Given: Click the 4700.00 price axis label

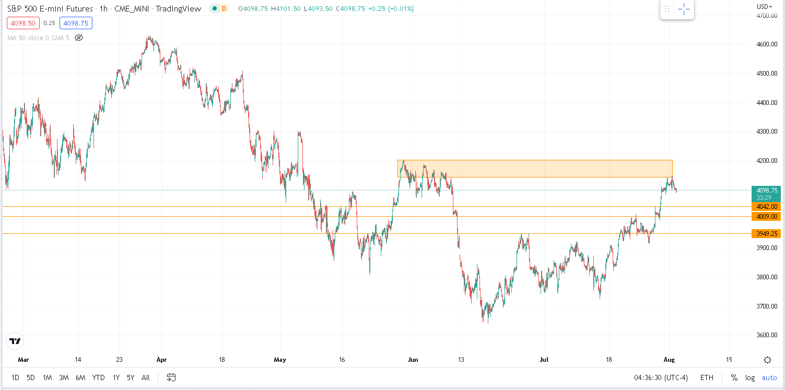Looking at the screenshot, I should [x=766, y=16].
